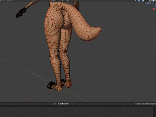The width and height of the screenshot is (156, 117).
Task: Click frame 100 on the timeline ruler
Action: pos(44,106)
